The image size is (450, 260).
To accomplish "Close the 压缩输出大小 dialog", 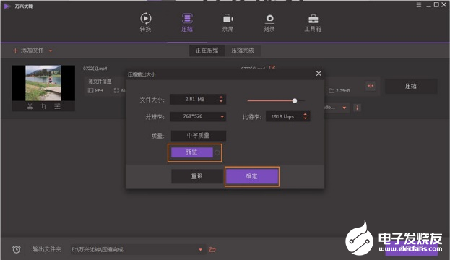I will [x=319, y=74].
